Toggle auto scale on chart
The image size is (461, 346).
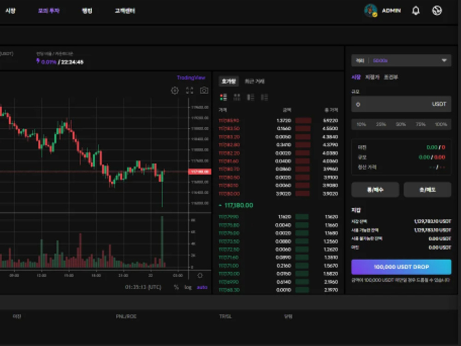point(202,287)
